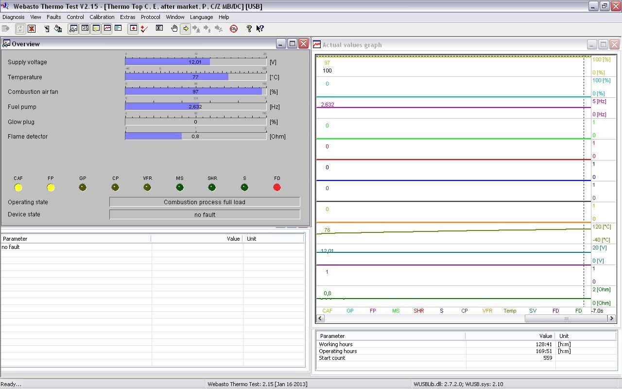The height and width of the screenshot is (389, 622).
Task: Click the hand toolbar icon
Action: 174,29
